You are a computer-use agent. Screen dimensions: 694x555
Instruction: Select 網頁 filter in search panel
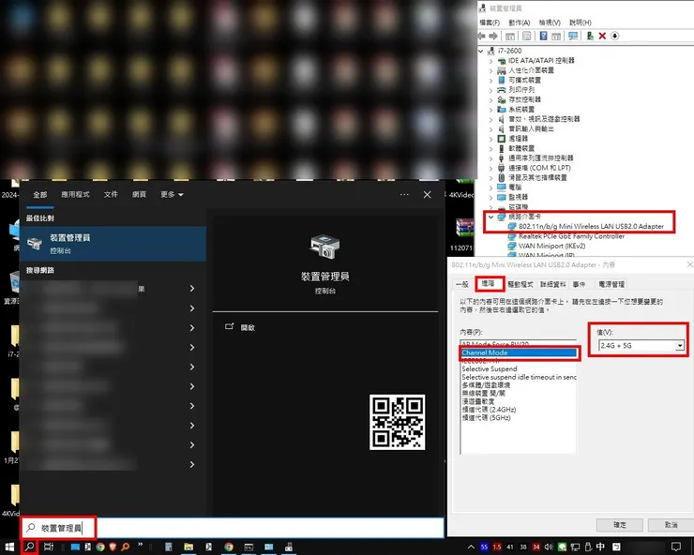click(139, 194)
